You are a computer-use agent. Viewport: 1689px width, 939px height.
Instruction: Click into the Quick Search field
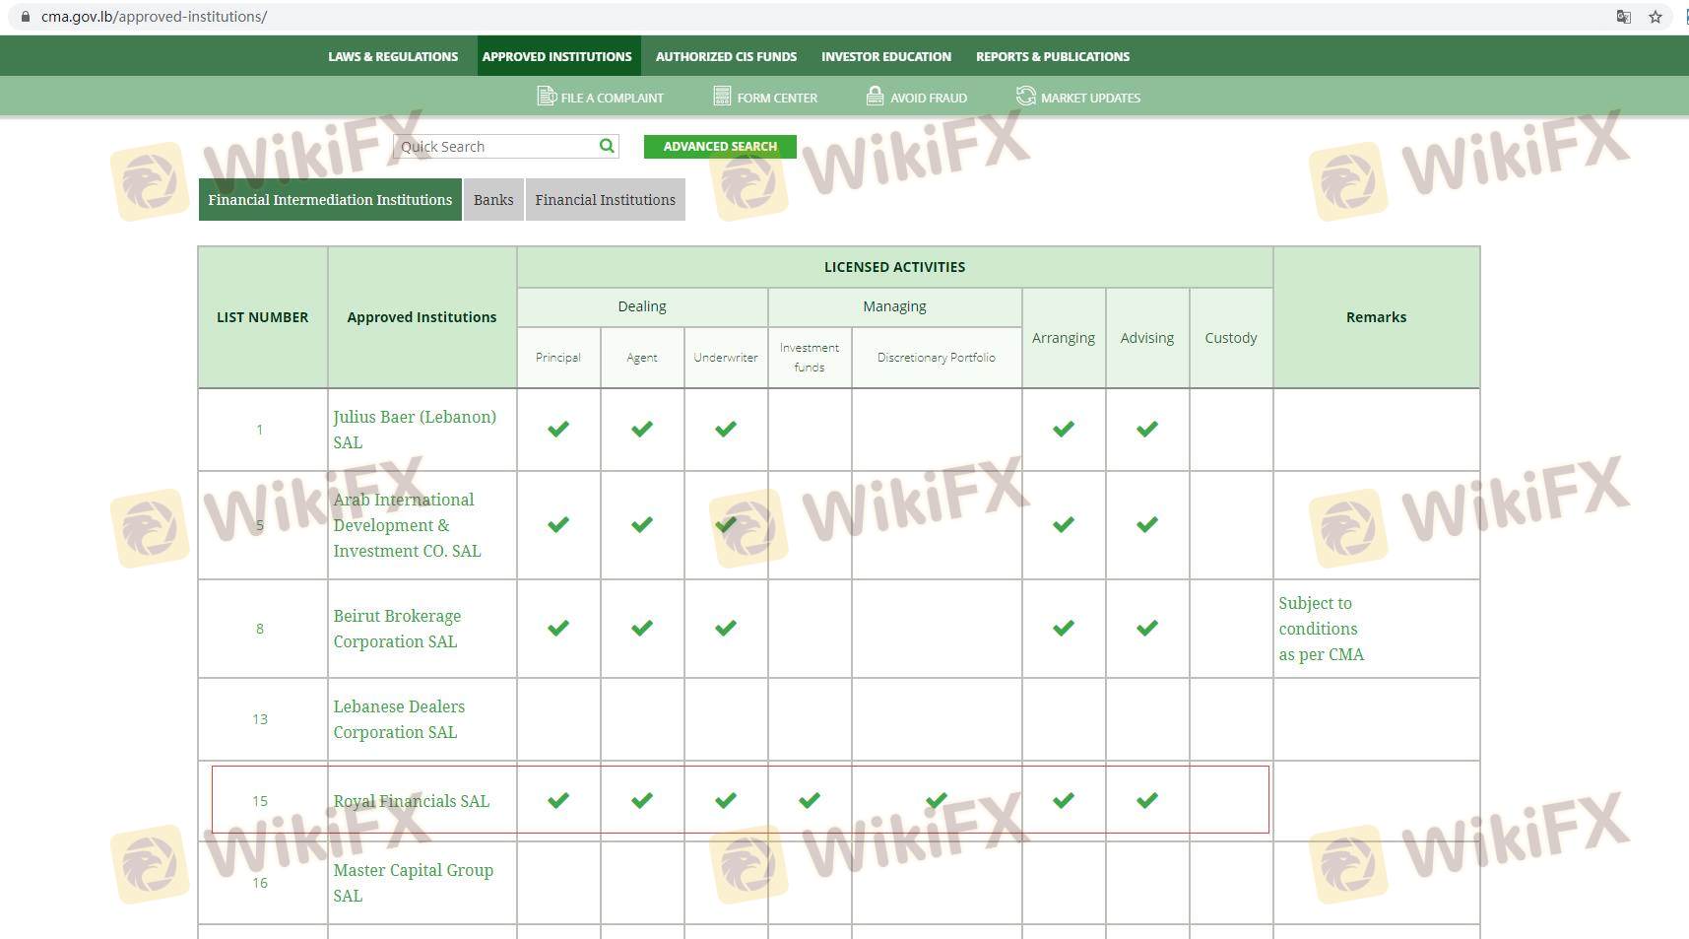pos(492,147)
